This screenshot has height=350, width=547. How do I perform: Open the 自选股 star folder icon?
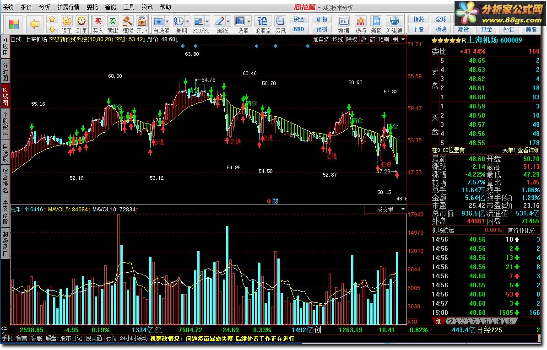pyautogui.click(x=159, y=21)
